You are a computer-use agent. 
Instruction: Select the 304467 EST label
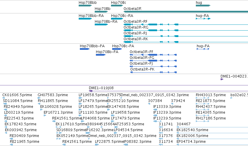click(184, 124)
